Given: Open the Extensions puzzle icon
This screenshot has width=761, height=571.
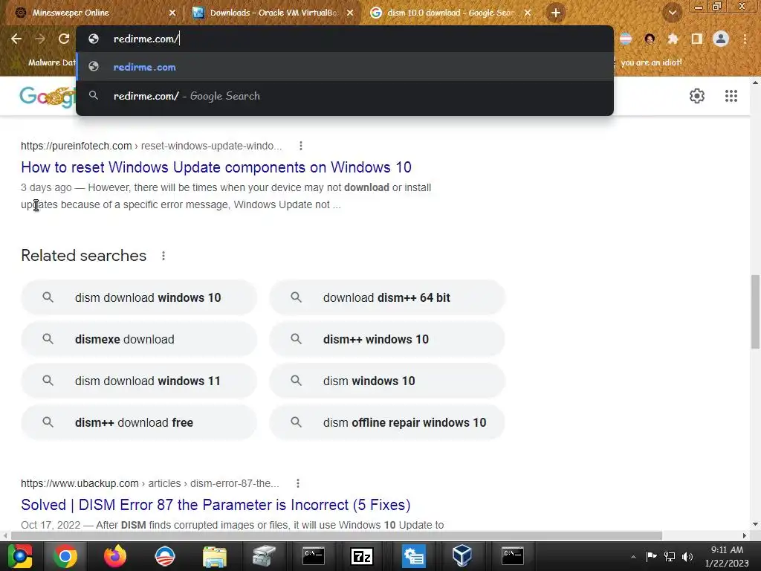Looking at the screenshot, I should [x=673, y=39].
